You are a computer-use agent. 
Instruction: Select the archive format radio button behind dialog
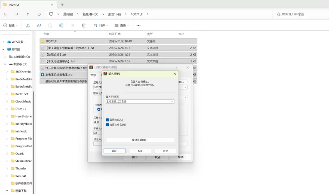click(x=99, y=109)
